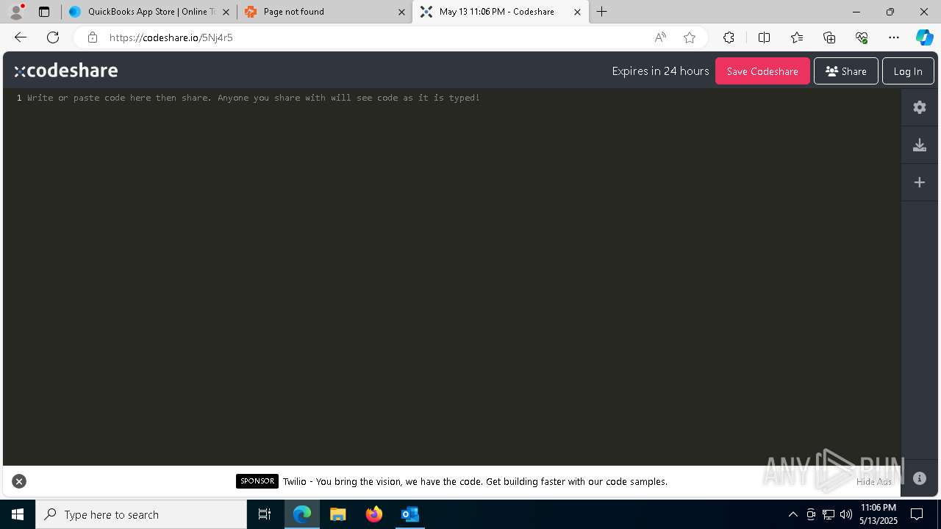Open the Share button
941x529 pixels.
coord(845,71)
